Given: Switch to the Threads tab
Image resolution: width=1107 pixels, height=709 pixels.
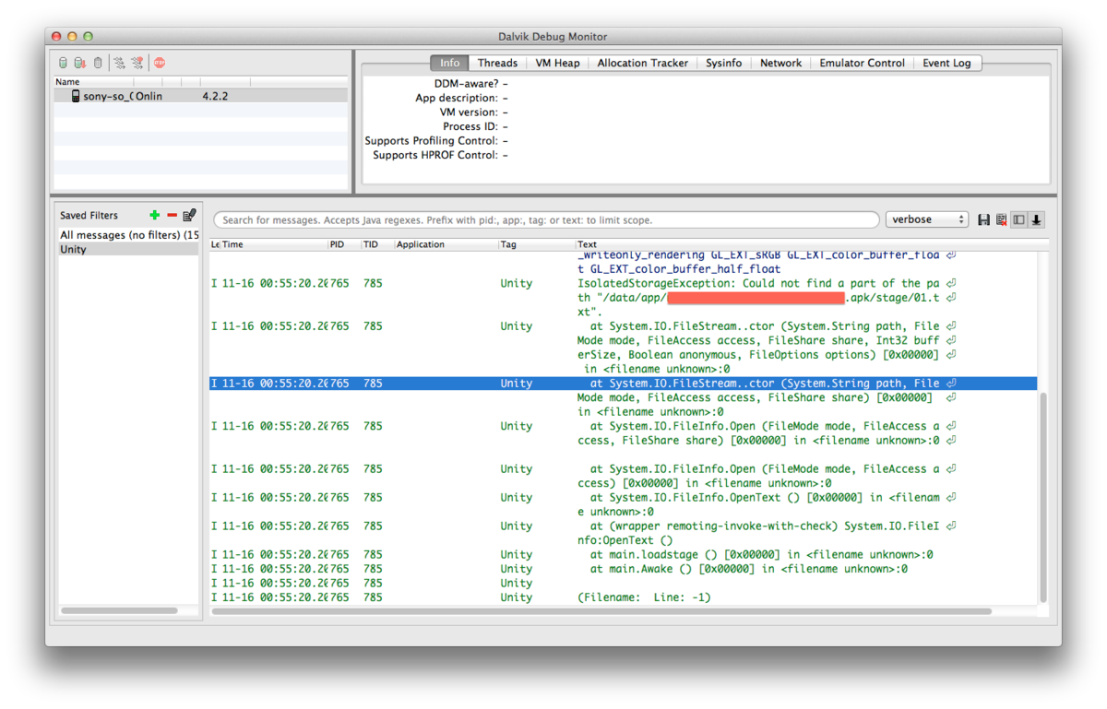Looking at the screenshot, I should pyautogui.click(x=497, y=63).
